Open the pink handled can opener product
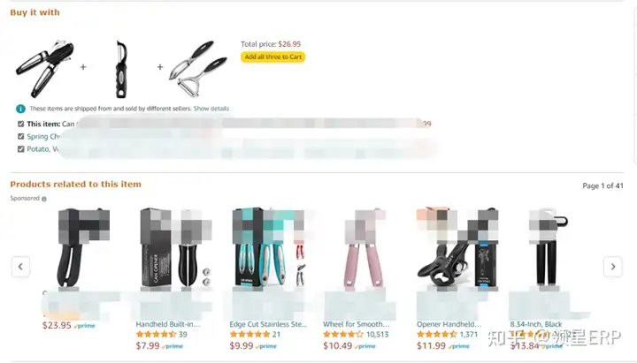This screenshot has height=363, width=637. (x=363, y=249)
